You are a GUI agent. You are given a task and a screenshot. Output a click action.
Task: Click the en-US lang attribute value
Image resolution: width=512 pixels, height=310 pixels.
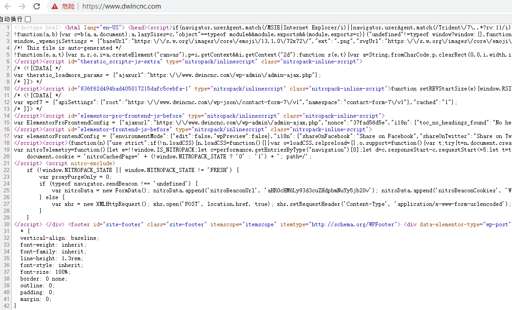click(110, 27)
